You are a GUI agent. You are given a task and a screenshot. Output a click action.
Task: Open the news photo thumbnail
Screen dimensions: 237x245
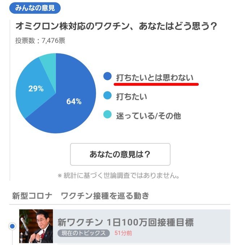tap(36, 226)
